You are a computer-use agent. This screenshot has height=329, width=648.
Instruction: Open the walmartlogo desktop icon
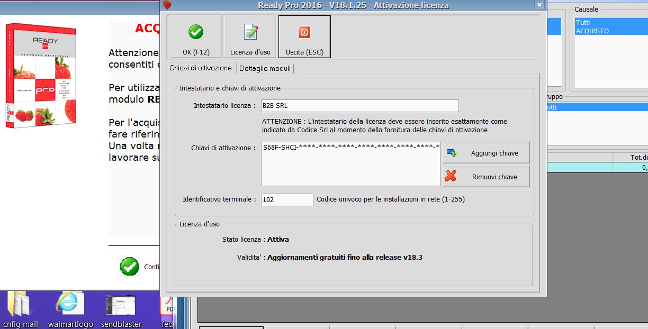[70, 309]
